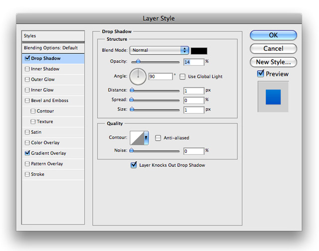Select the Bevel and Emboss label

[50, 101]
